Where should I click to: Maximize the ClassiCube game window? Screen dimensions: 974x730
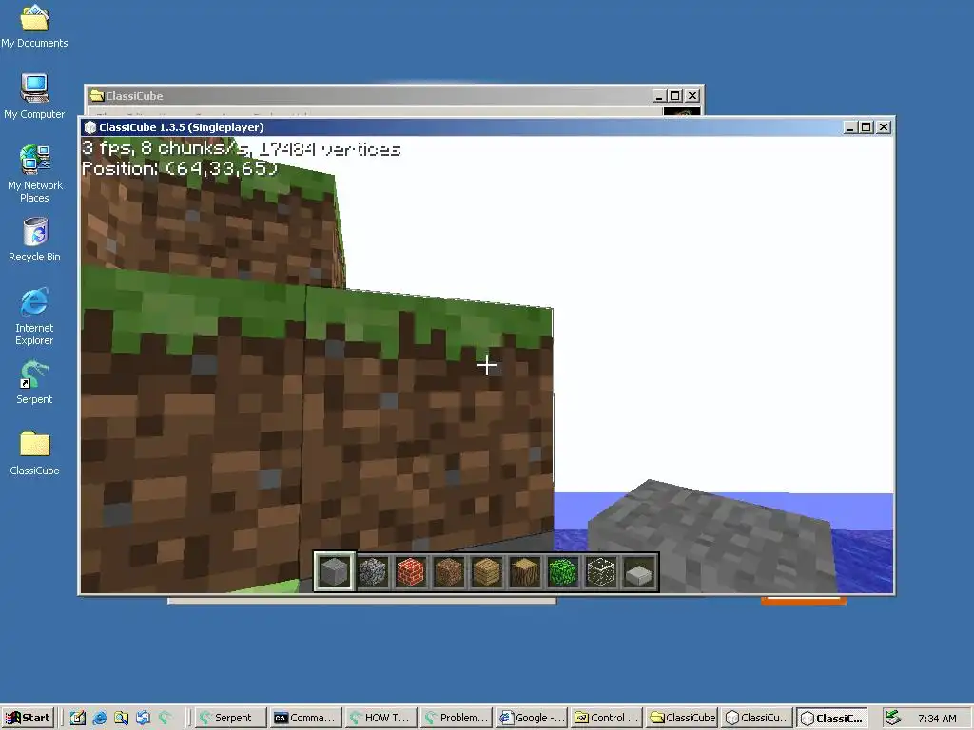867,127
